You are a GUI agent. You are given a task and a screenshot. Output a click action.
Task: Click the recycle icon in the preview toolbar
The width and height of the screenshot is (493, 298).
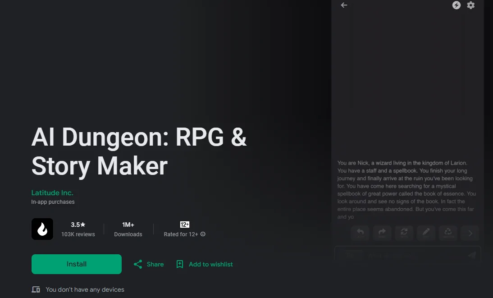coord(448,233)
